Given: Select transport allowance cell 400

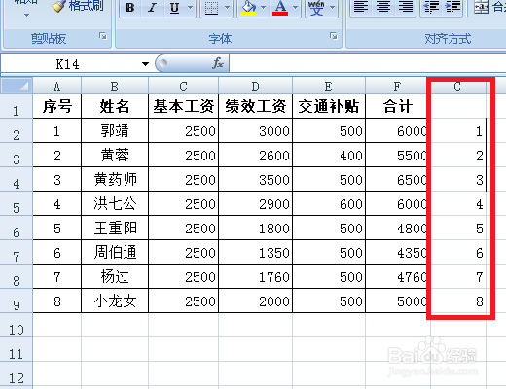Looking at the screenshot, I should pos(329,155).
